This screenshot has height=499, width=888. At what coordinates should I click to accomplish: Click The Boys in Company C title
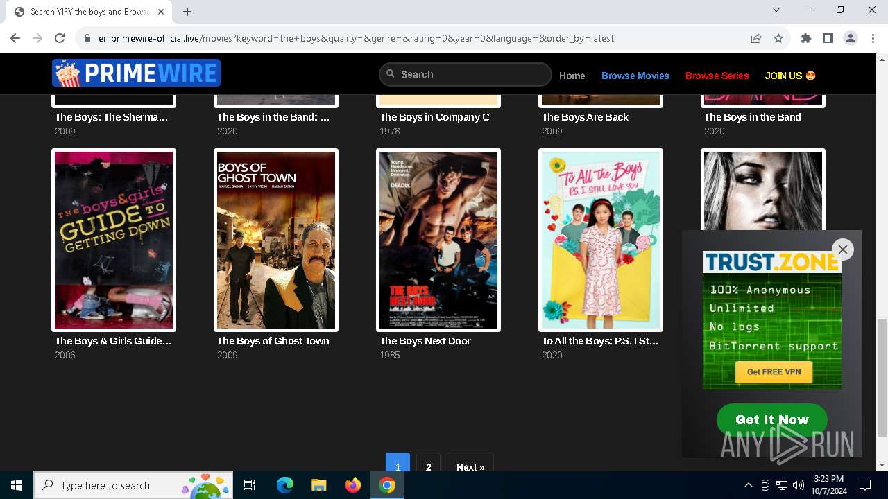pyautogui.click(x=434, y=117)
